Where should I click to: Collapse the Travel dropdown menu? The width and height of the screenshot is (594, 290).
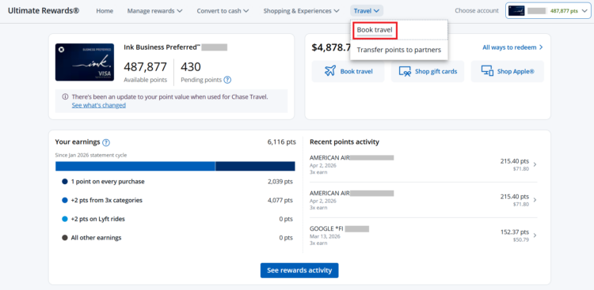(x=367, y=11)
